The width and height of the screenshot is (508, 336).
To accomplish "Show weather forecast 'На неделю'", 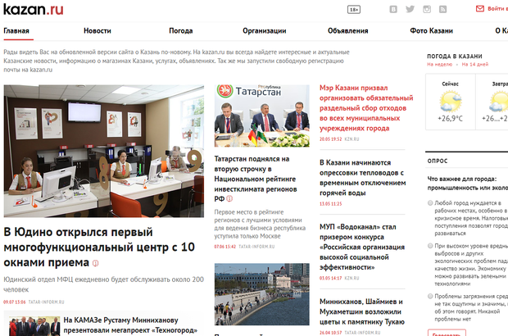I will coord(439,64).
